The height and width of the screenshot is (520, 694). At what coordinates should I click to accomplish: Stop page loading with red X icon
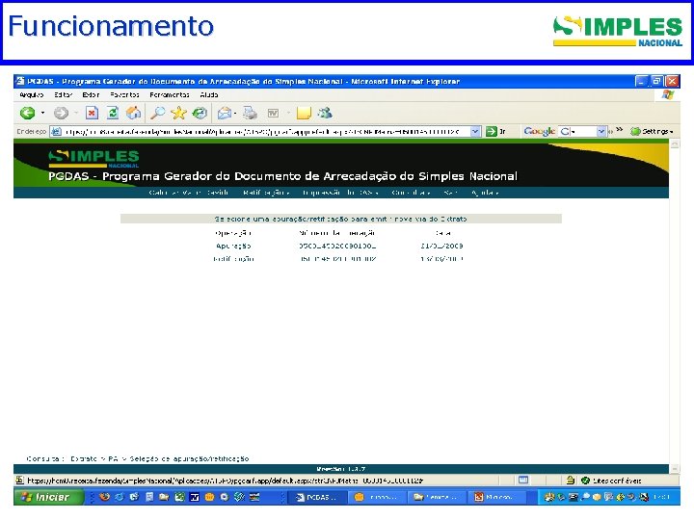pos(92,114)
